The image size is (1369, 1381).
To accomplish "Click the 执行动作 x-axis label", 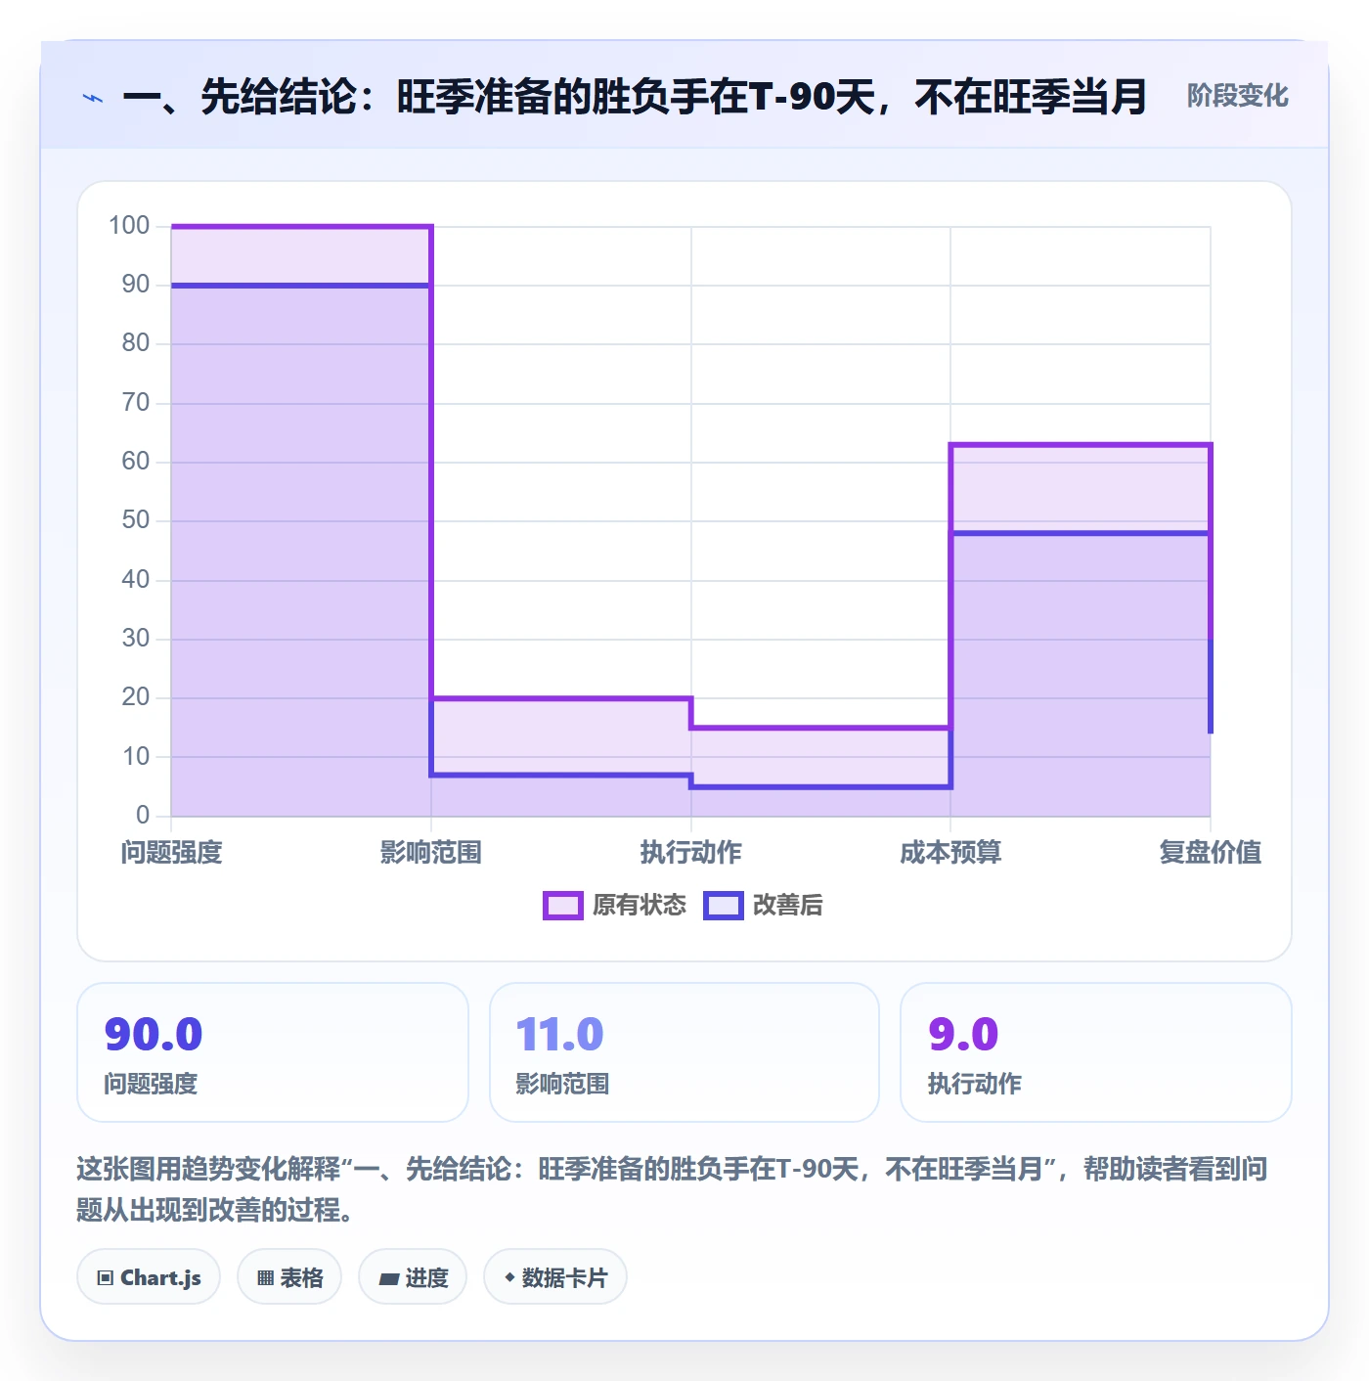I will [691, 853].
